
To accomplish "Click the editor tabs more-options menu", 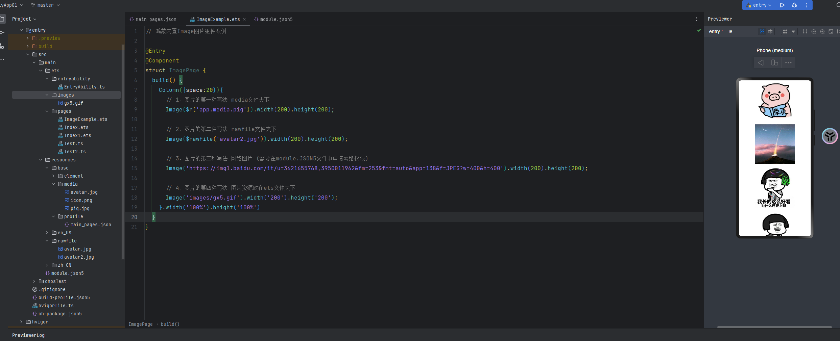I will coord(696,19).
